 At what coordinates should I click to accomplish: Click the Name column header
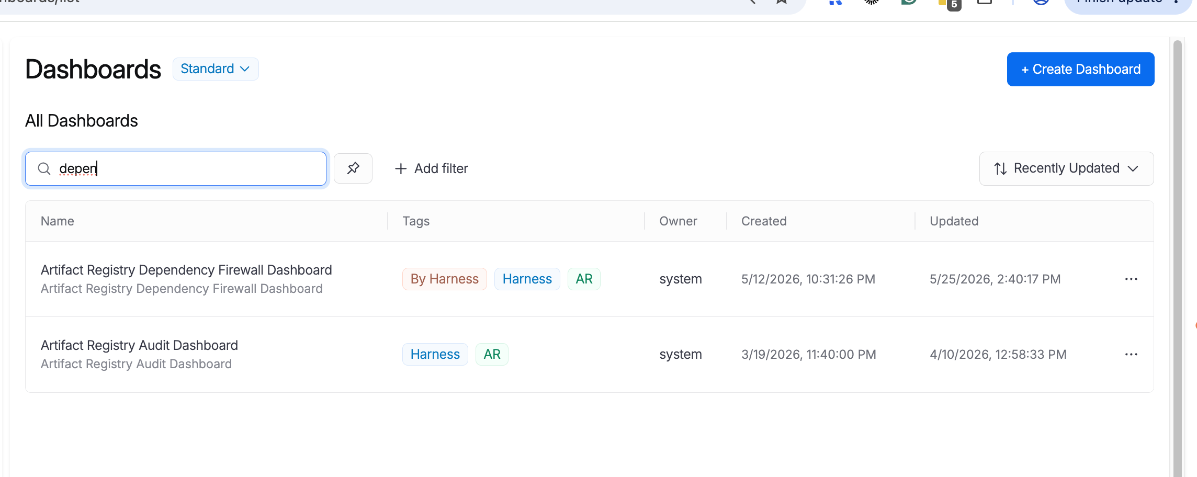pos(58,221)
